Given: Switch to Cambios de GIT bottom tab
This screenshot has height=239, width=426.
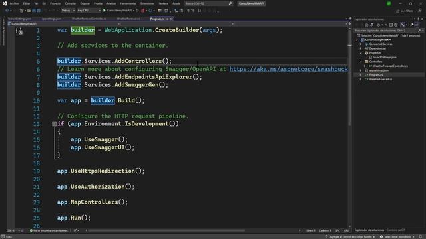Looking at the screenshot, I should (395, 230).
